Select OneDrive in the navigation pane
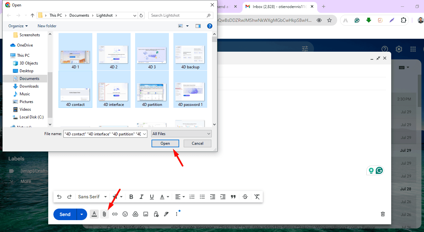The width and height of the screenshot is (424, 232). (x=25, y=45)
